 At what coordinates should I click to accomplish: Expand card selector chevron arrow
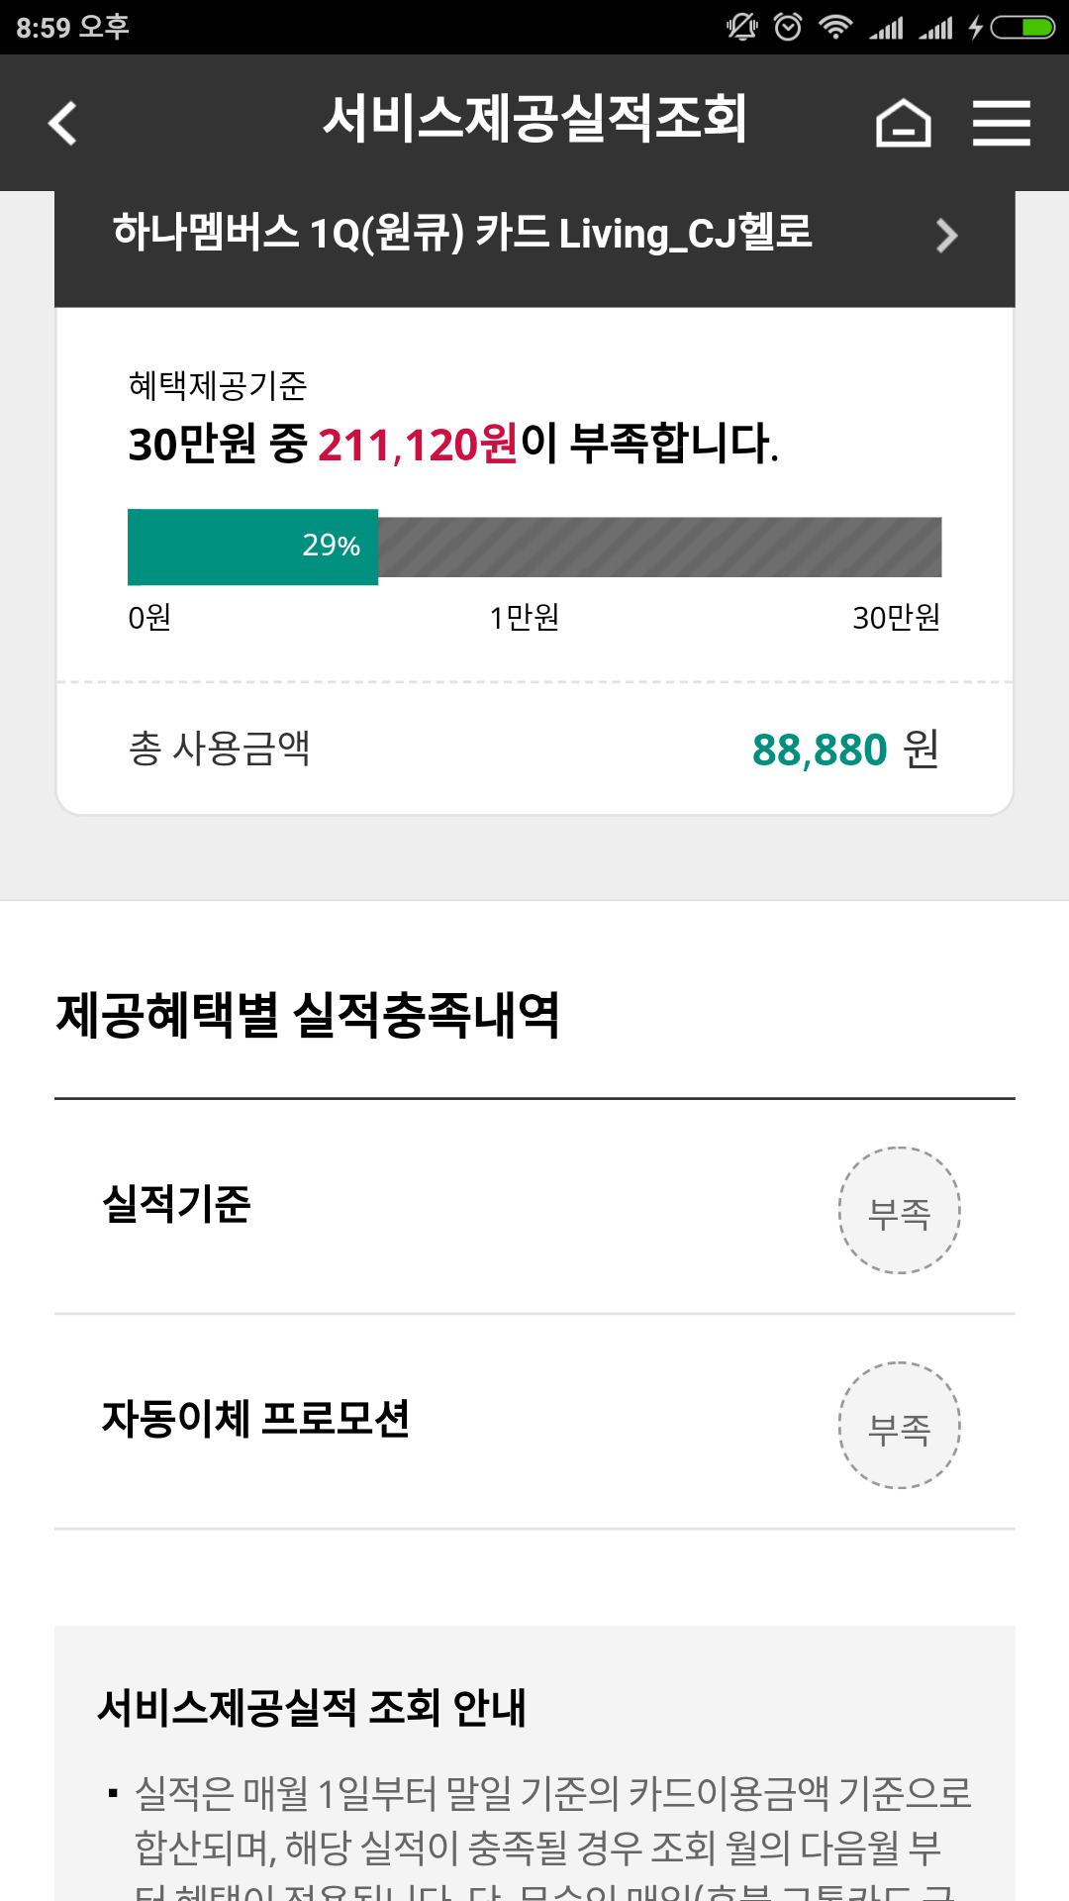coord(946,236)
